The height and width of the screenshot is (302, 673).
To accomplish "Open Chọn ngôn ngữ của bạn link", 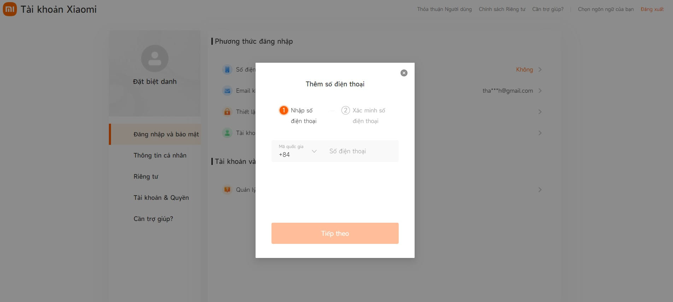I will pyautogui.click(x=606, y=9).
